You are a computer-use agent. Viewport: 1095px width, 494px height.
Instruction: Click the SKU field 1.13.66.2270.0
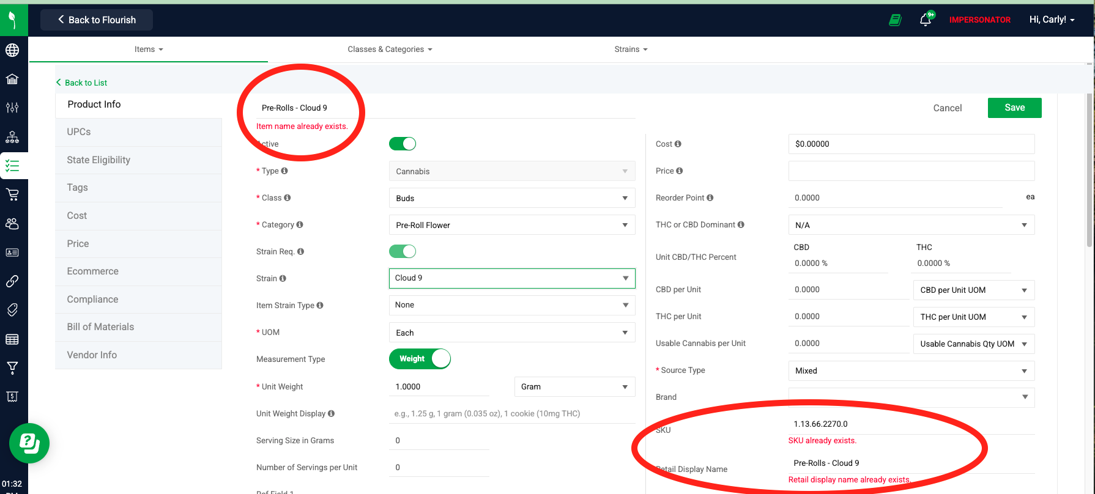coord(911,424)
